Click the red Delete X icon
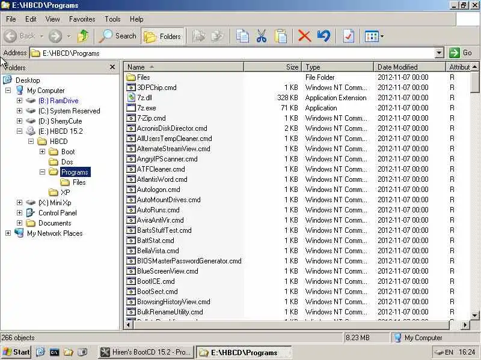This screenshot has height=360, width=481. [304, 36]
